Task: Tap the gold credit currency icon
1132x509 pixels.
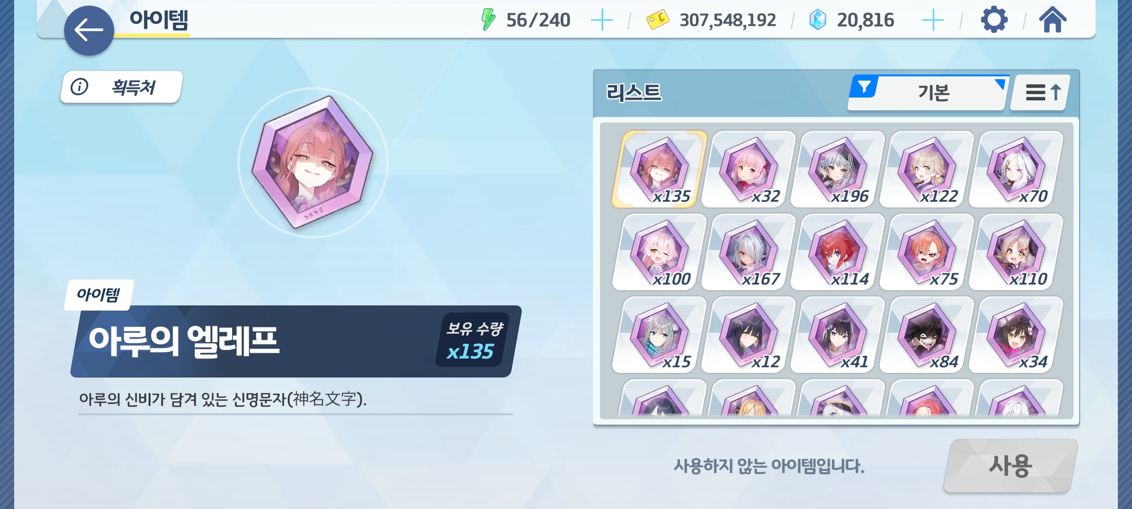Action: coord(658,20)
